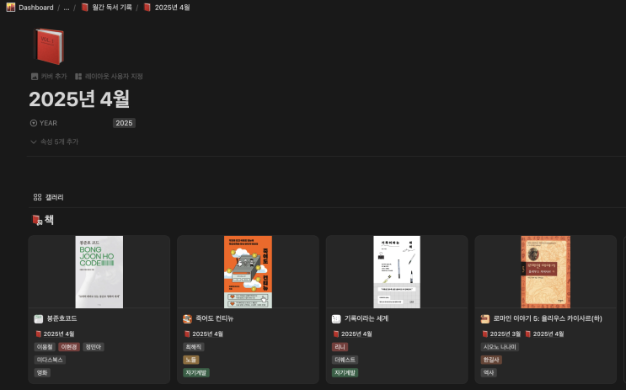
Task: Open the 죽어도 컨티뉴 cover thumbnail
Action: point(248,272)
